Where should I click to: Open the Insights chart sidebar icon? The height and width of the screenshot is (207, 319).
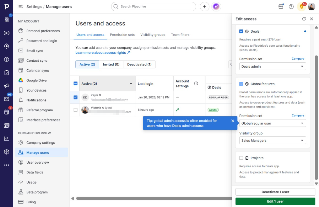[7, 139]
